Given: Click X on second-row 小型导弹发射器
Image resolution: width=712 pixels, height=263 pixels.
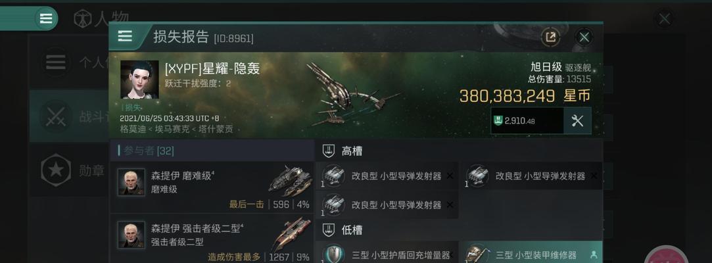Looking at the screenshot, I should [450, 205].
